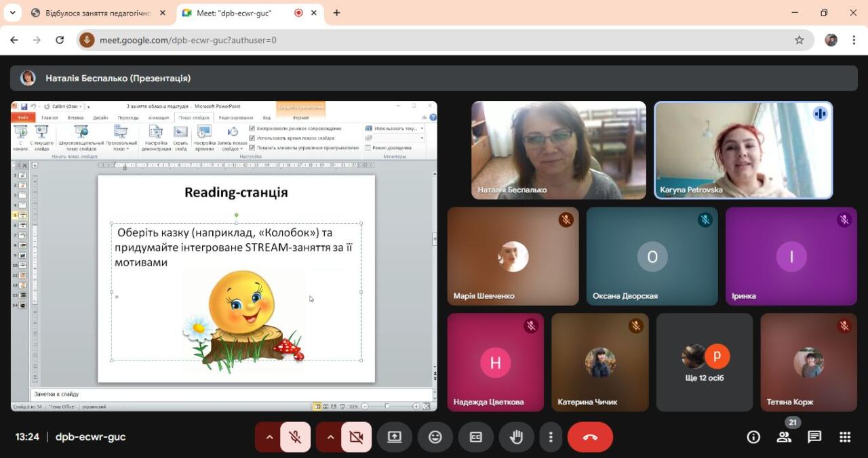This screenshot has width=868, height=458.
Task: Click Тетяна Корж's participant tile
Action: click(x=809, y=362)
